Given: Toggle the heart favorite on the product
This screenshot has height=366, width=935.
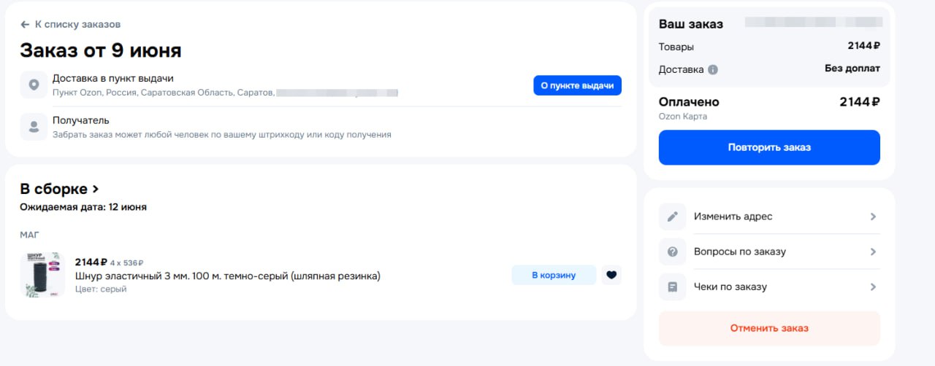Looking at the screenshot, I should pos(611,275).
